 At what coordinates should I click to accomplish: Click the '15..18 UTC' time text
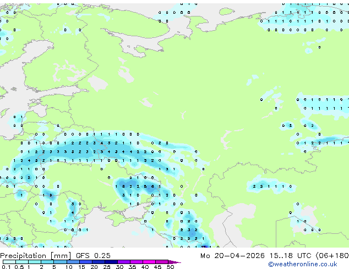(x=291, y=256)
